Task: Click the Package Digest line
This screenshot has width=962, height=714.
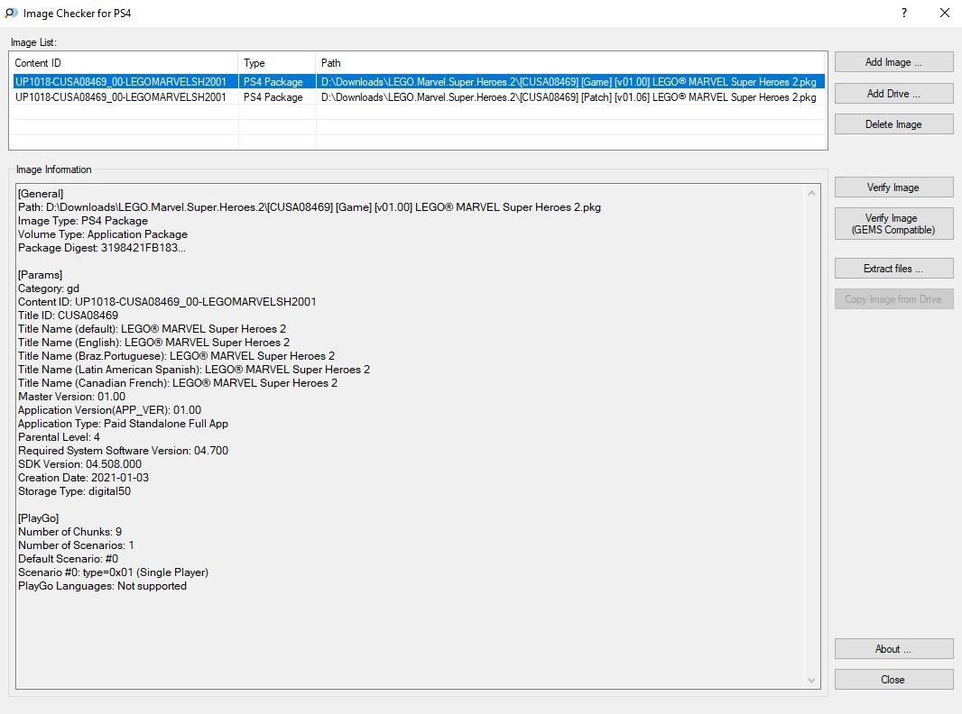Action: click(x=102, y=248)
